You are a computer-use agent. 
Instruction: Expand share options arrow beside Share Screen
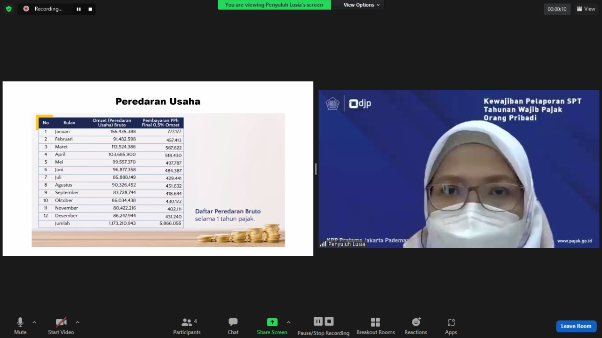pos(288,322)
